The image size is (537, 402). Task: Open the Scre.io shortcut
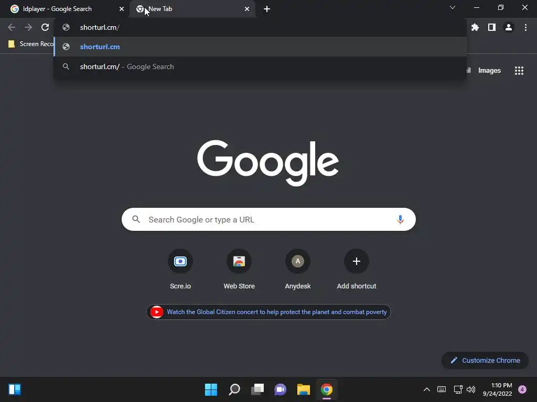(180, 270)
